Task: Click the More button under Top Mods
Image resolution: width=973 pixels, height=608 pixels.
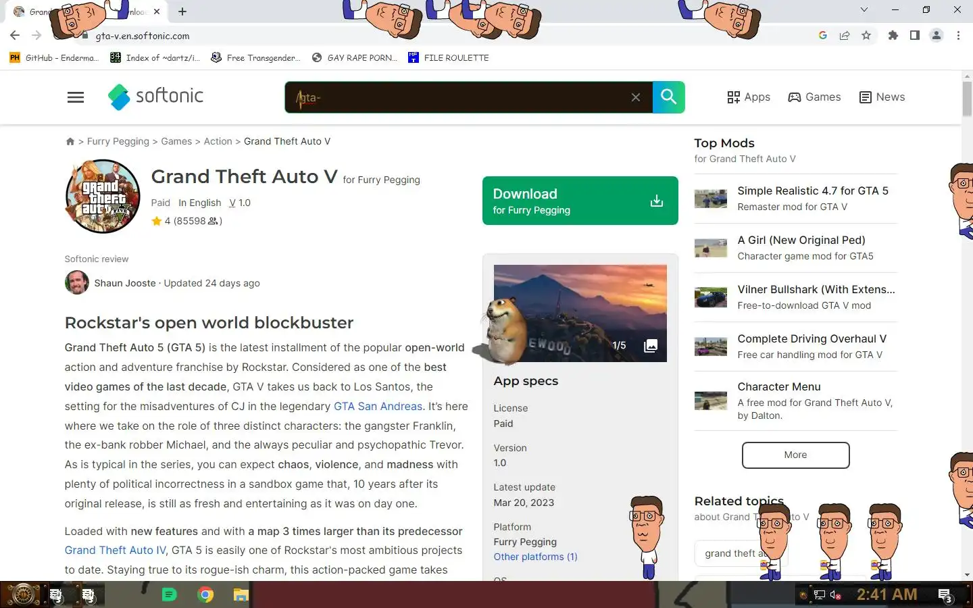Action: (795, 455)
